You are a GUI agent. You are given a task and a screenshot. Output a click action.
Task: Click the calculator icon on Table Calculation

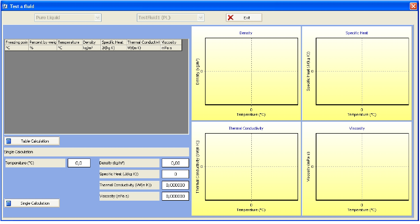pos(8,141)
